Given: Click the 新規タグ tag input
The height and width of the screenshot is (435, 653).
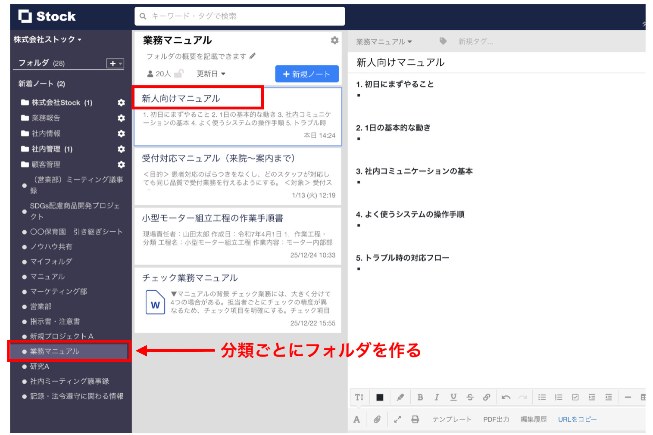Looking at the screenshot, I should tap(475, 42).
